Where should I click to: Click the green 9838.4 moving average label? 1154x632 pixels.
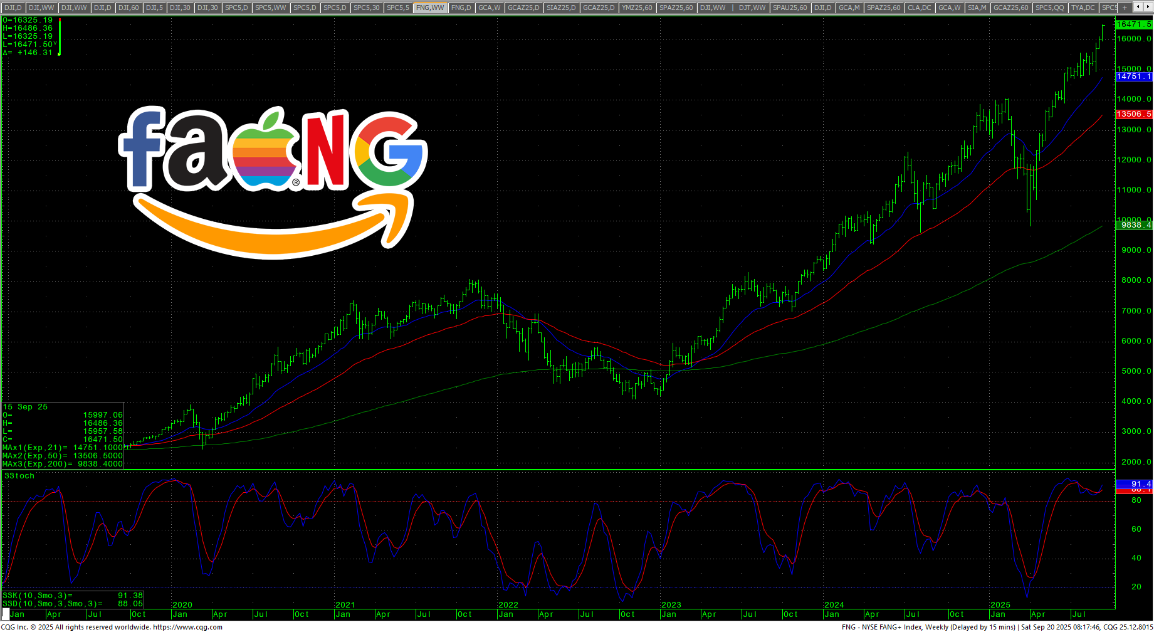coord(1133,224)
